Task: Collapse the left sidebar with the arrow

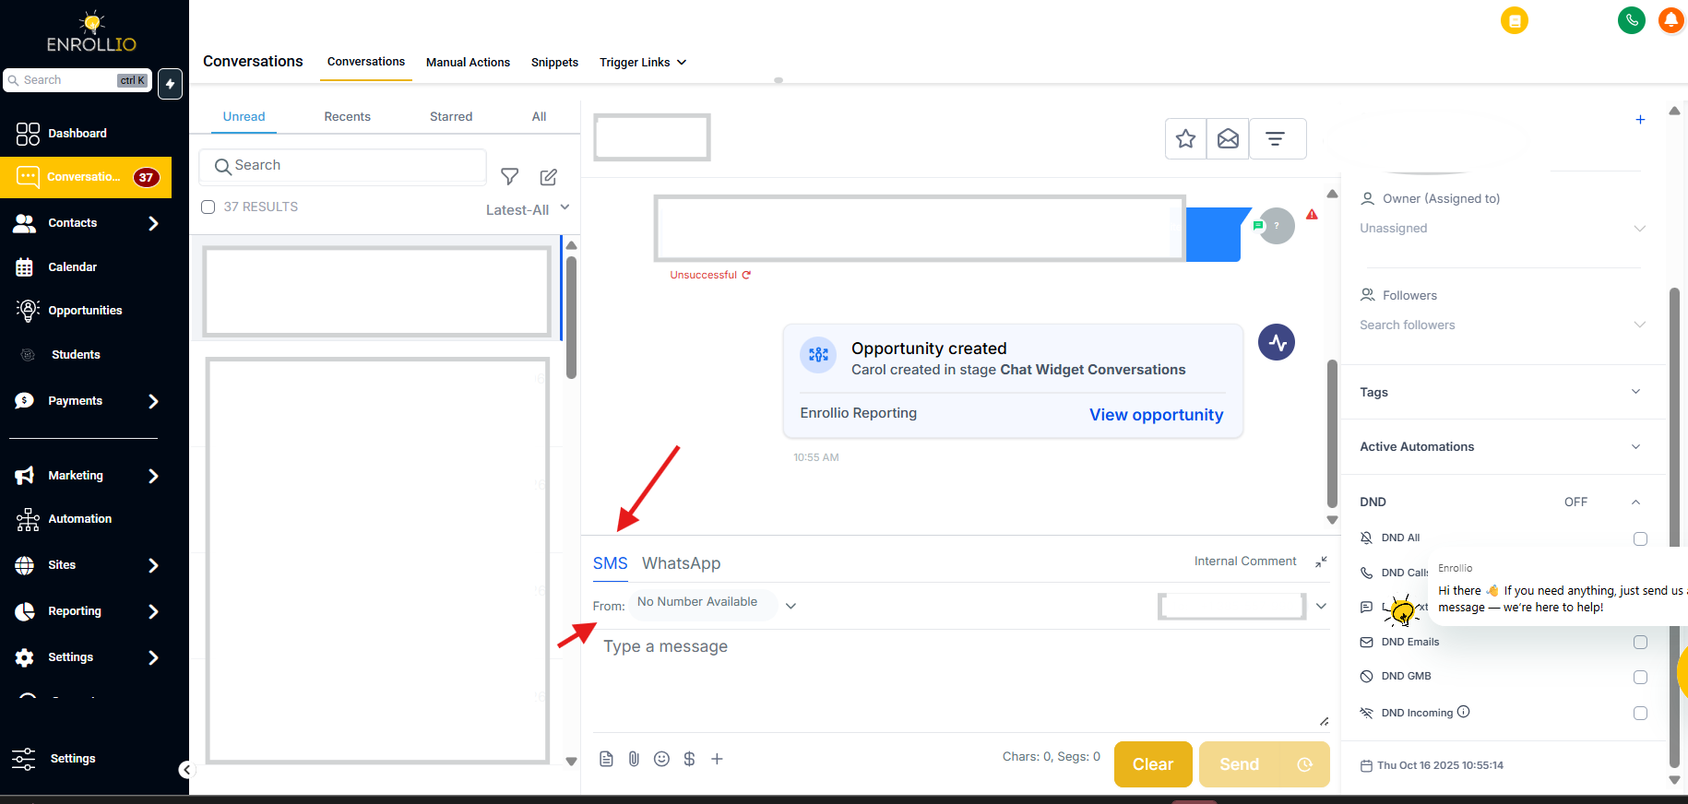Action: pyautogui.click(x=186, y=770)
